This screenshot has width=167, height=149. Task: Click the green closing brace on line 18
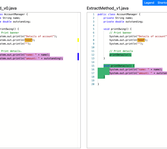pyautogui.click(x=104, y=77)
